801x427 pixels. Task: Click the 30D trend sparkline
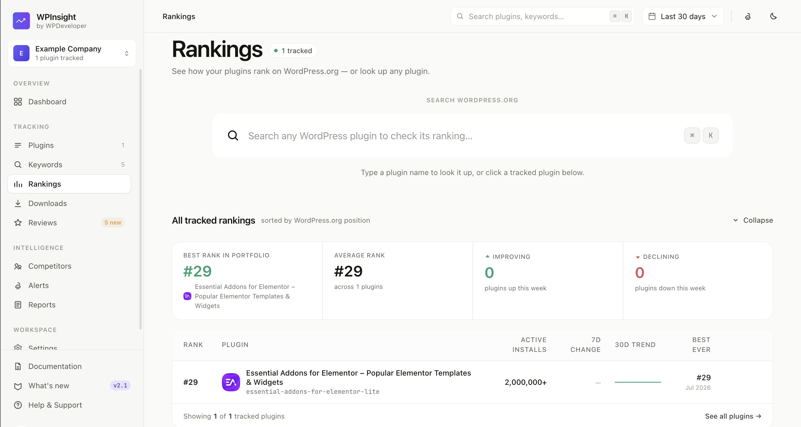click(x=637, y=382)
